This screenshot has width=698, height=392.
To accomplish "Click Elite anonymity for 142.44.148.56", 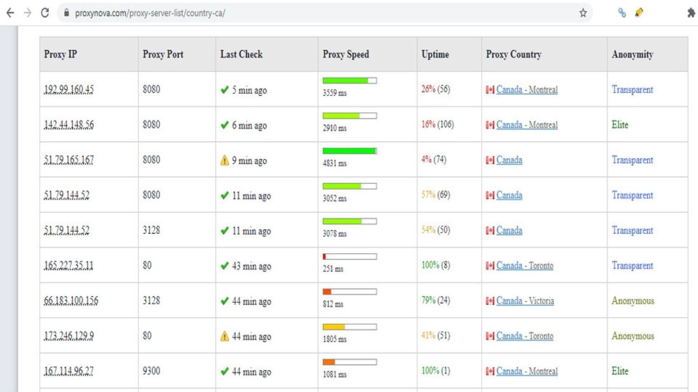I will coord(620,124).
